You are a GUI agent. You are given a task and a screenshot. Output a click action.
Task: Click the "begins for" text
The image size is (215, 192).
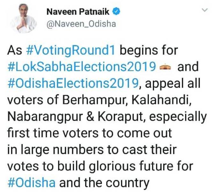148,50
